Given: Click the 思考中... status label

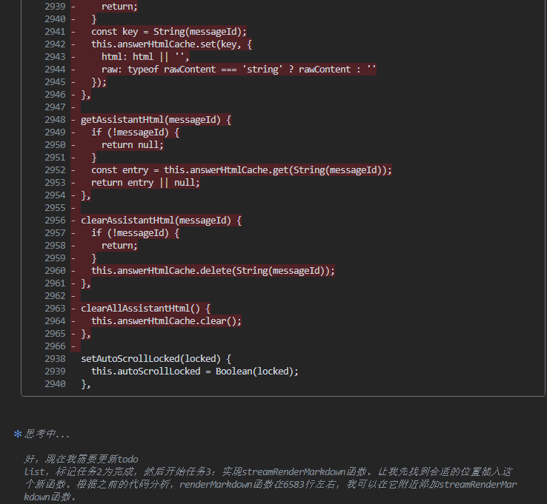Looking at the screenshot, I should pyautogui.click(x=47, y=434).
